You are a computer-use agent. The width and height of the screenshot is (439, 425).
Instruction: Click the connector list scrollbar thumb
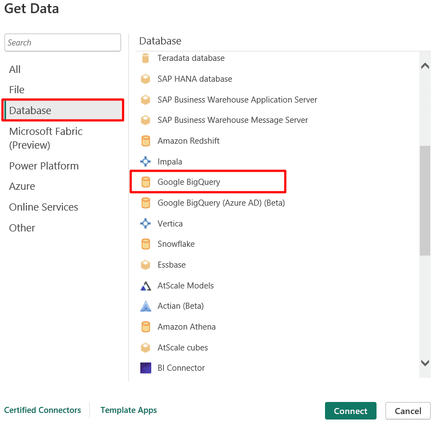[x=425, y=201]
